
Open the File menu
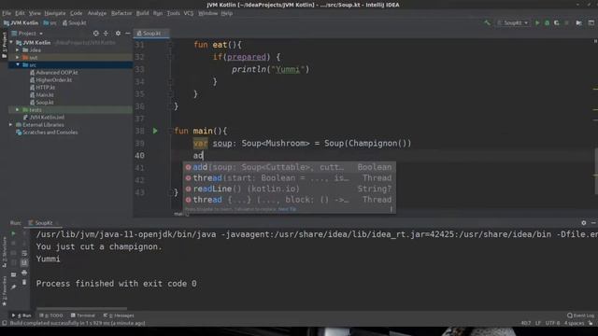pyautogui.click(x=7, y=13)
